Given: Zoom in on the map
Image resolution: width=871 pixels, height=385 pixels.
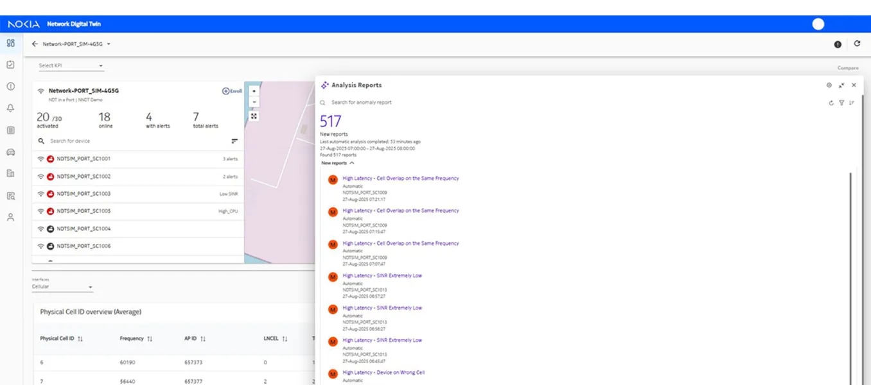Looking at the screenshot, I should [254, 91].
